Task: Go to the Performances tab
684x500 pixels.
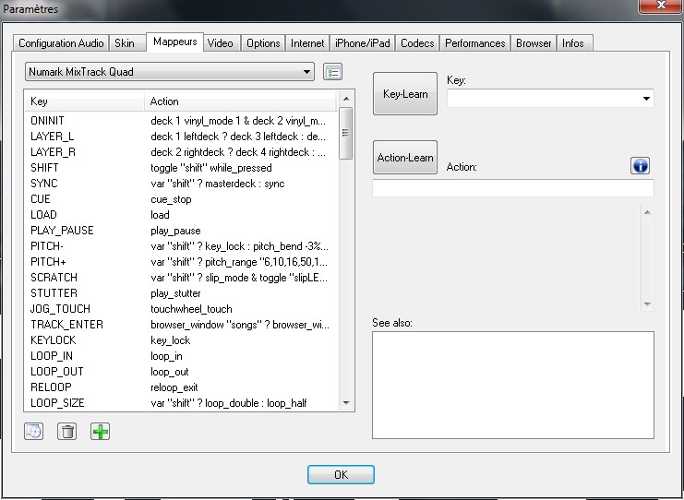Action: point(474,43)
